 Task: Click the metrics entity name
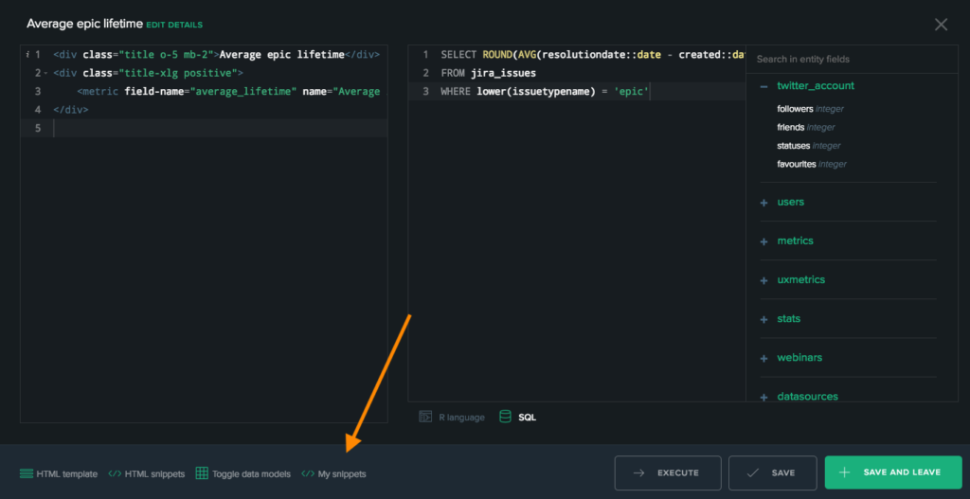pyautogui.click(x=795, y=241)
